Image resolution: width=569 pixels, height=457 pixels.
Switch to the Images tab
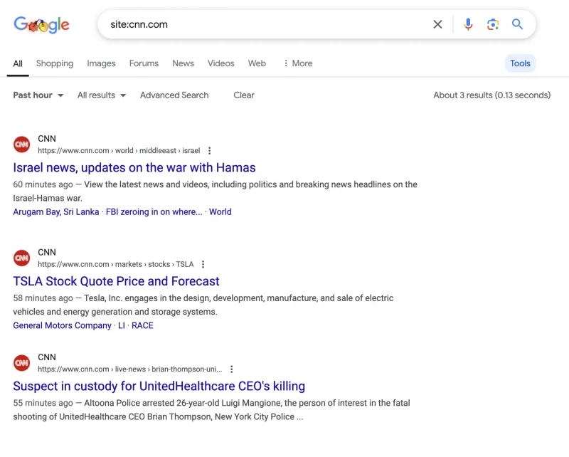[x=101, y=63]
